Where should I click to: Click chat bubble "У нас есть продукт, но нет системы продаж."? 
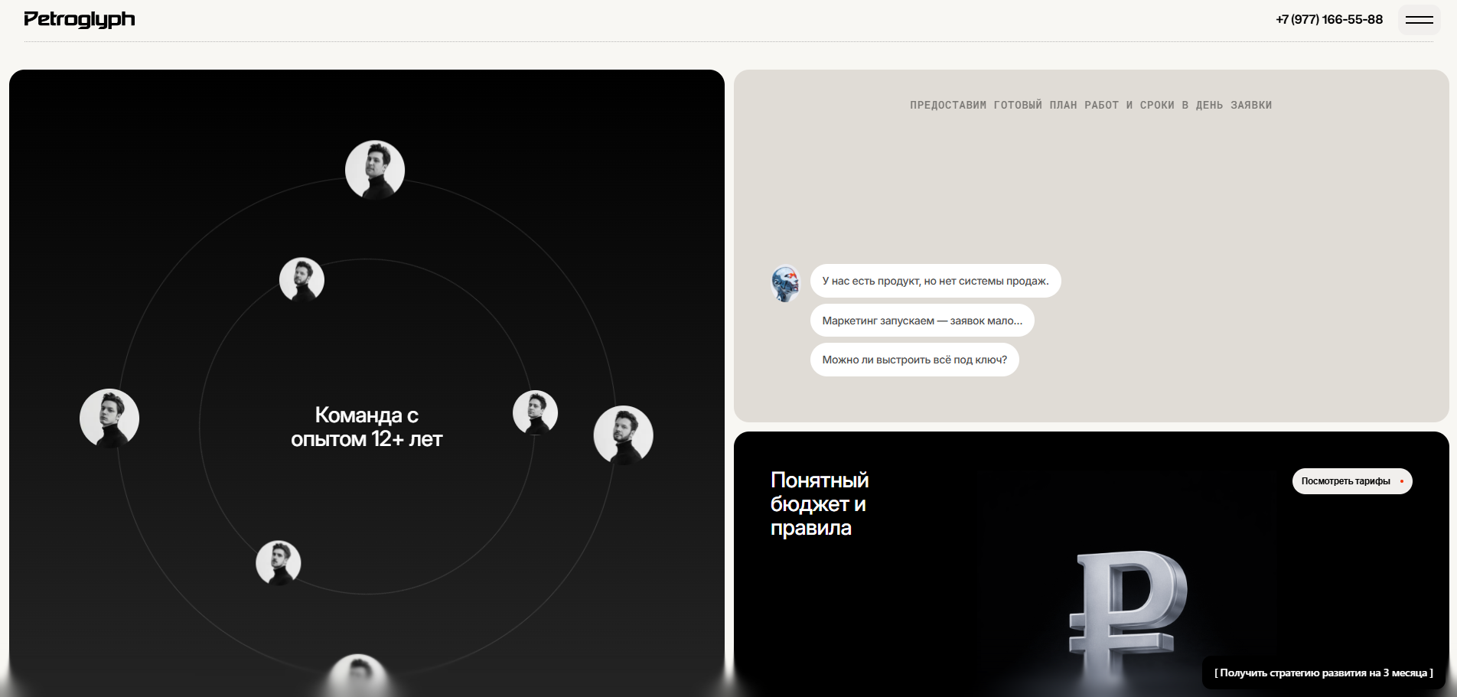pyautogui.click(x=935, y=281)
